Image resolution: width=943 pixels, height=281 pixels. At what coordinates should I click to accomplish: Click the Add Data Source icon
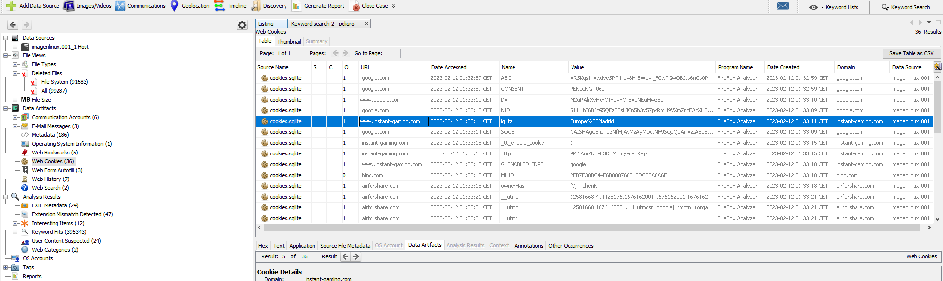[11, 6]
